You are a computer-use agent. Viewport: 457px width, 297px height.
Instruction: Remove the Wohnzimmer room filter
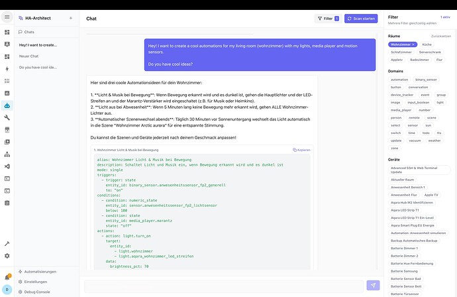click(x=413, y=44)
